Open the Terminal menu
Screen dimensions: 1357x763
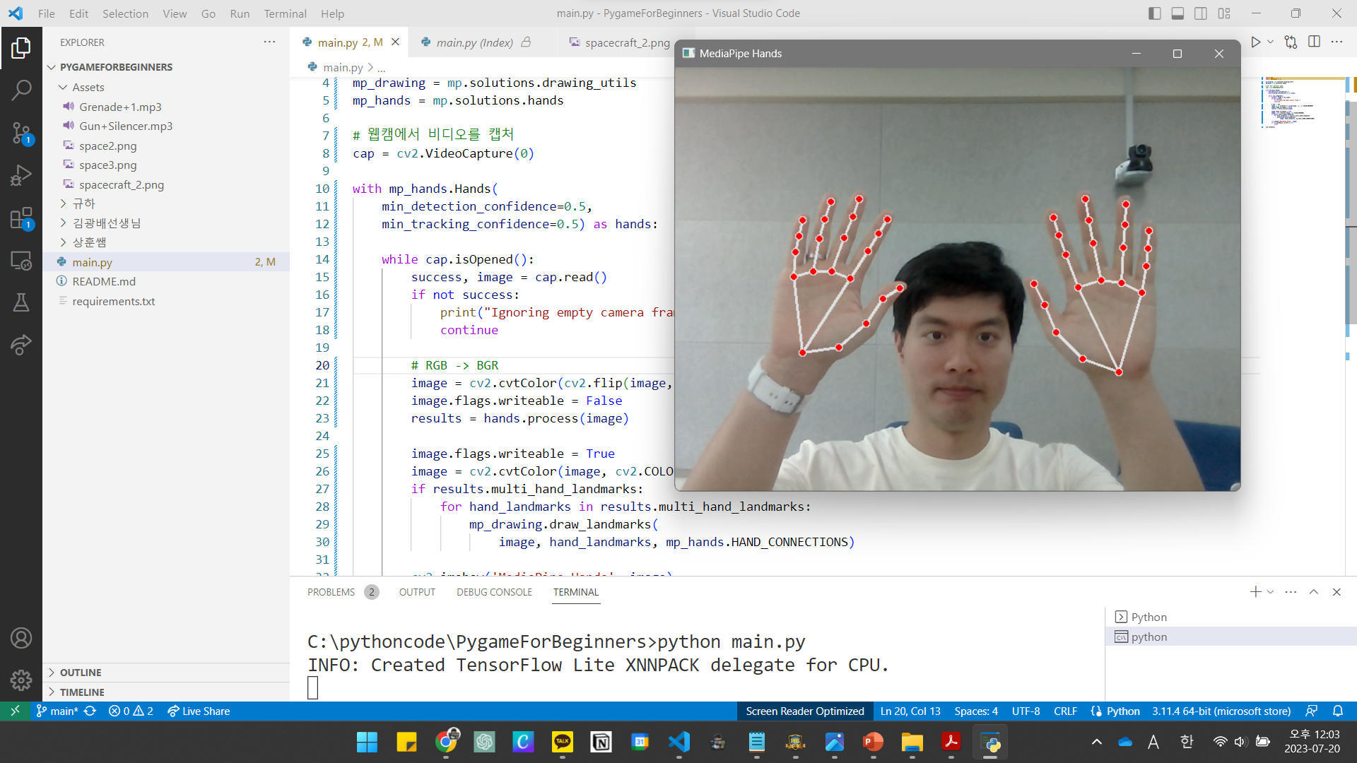coord(285,13)
